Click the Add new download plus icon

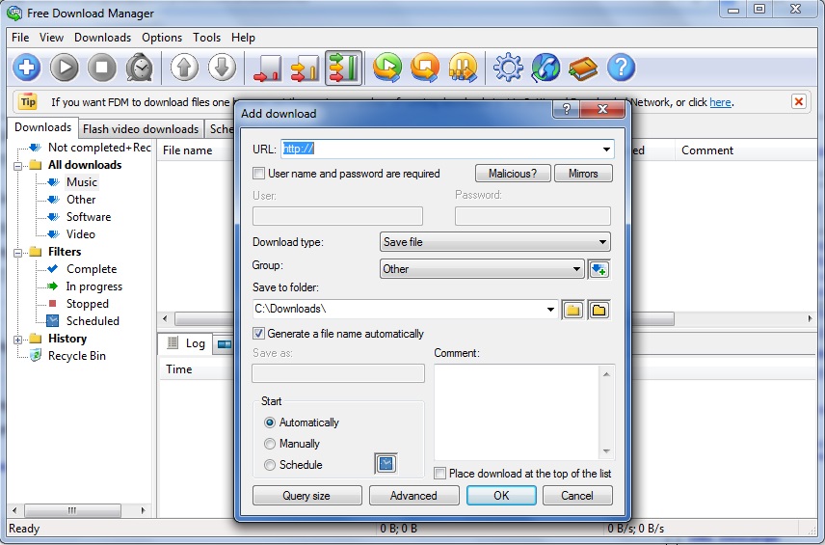tap(27, 68)
